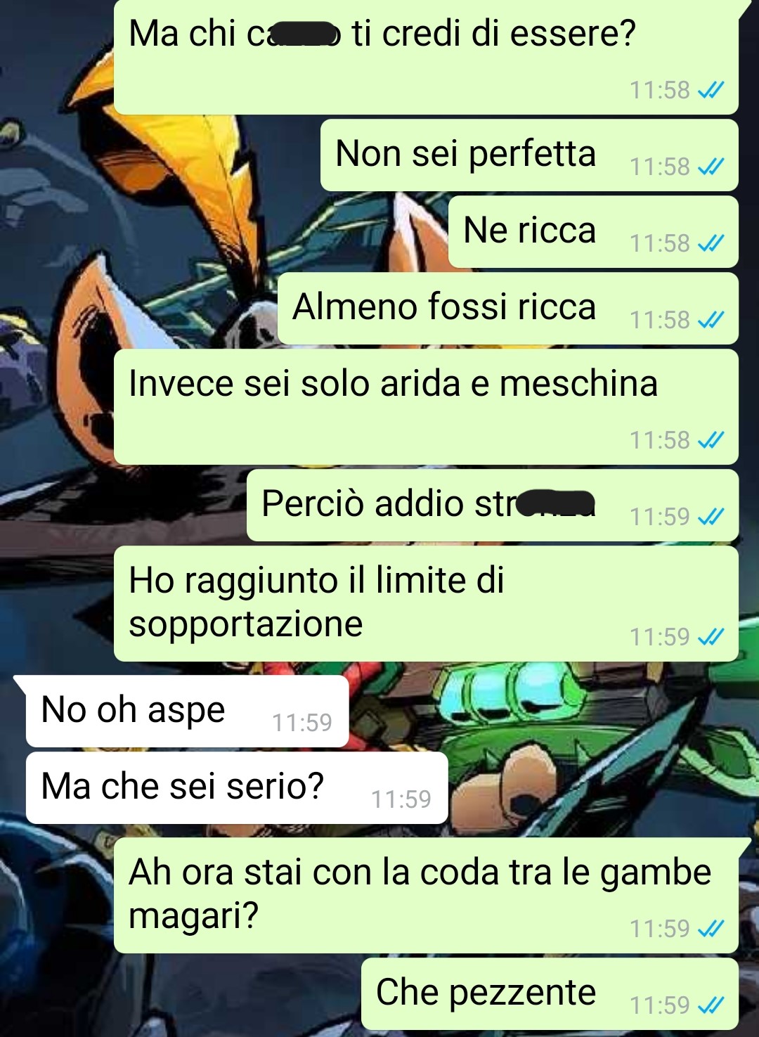759x1037 pixels.
Task: Tap the 'coda tra le gambe magari?' message
Action: pyautogui.click(x=426, y=895)
